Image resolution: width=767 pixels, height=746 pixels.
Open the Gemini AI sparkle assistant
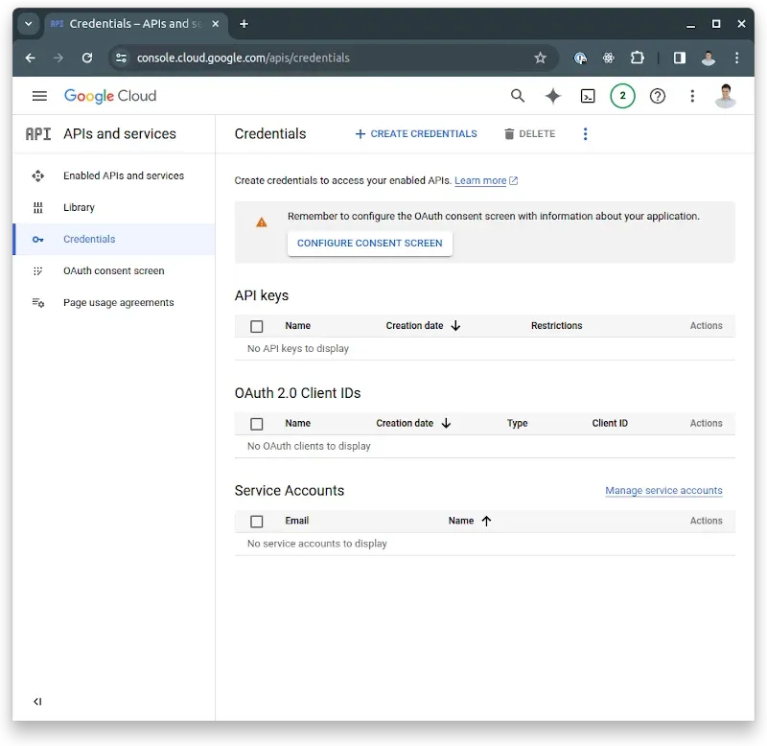(x=553, y=96)
